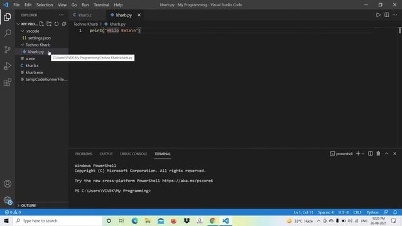Open the Windows Start menu

(6, 220)
